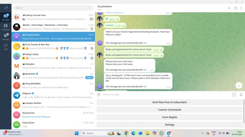Click the BotFather profile avatar
Image resolution: width=245 pixels, height=137 pixels.
pos(16,76)
